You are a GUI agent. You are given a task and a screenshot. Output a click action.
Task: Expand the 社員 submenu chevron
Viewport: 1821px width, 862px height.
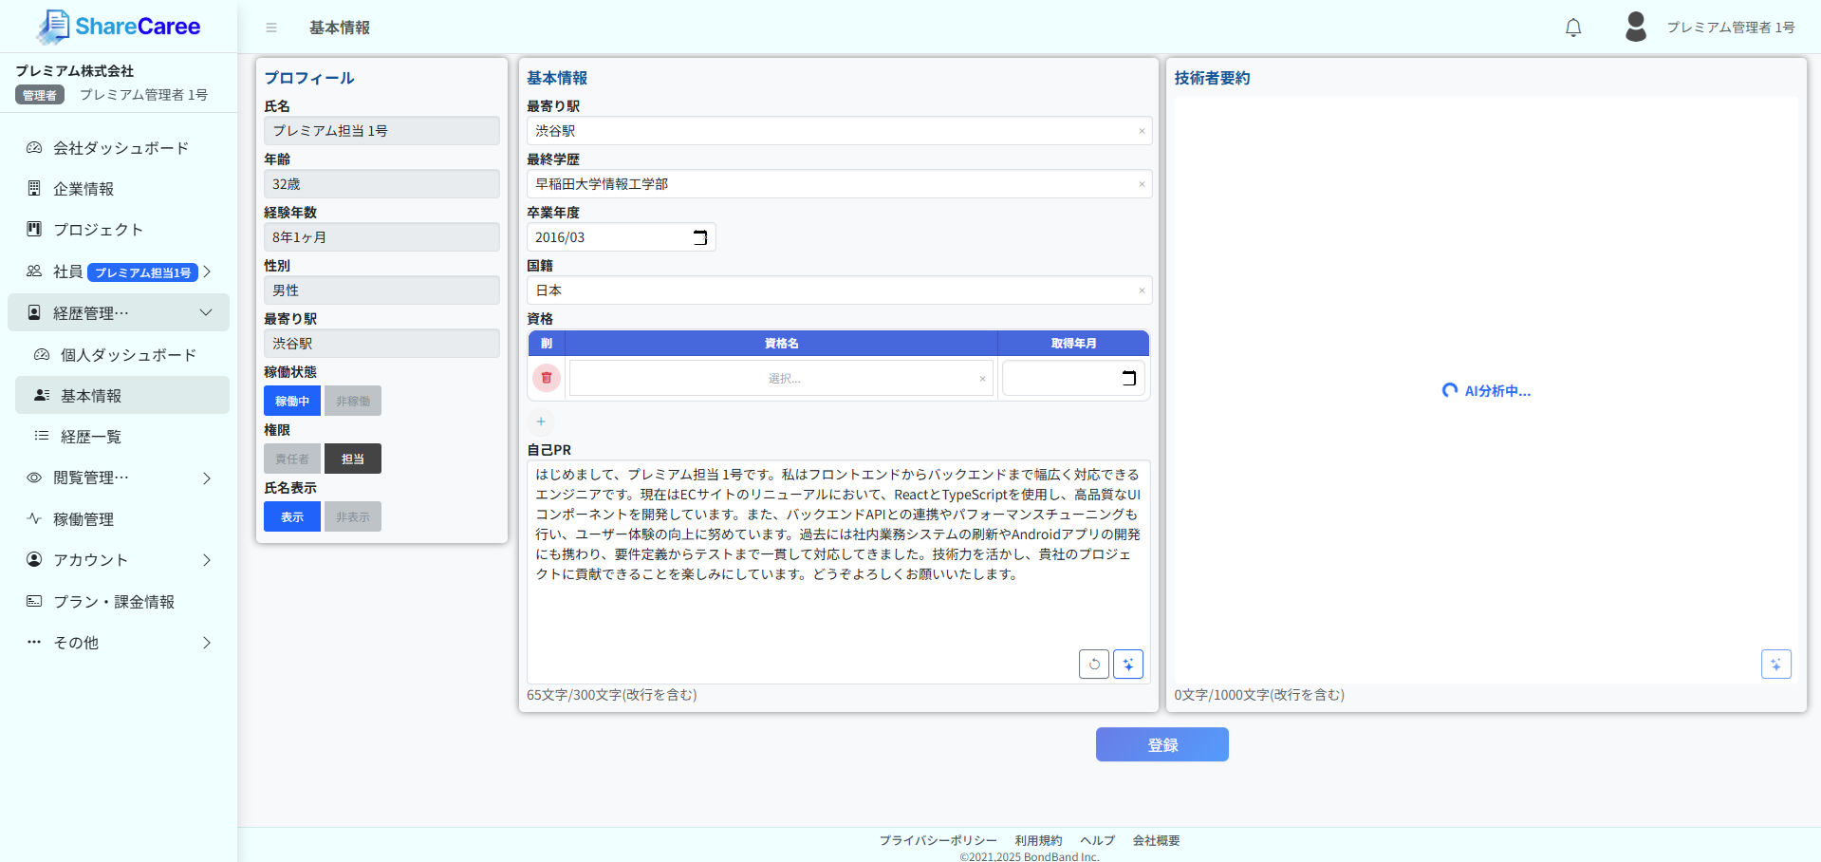coord(207,272)
